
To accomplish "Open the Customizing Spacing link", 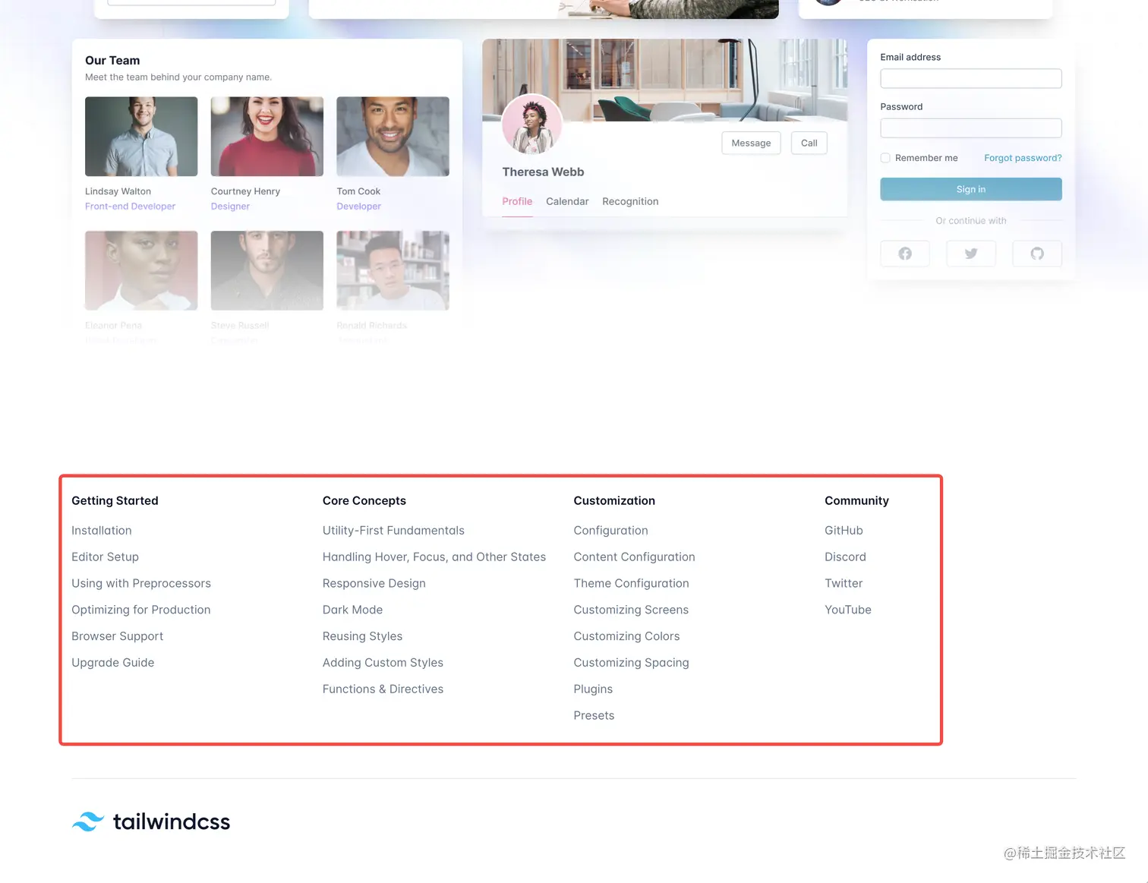I will tap(632, 662).
